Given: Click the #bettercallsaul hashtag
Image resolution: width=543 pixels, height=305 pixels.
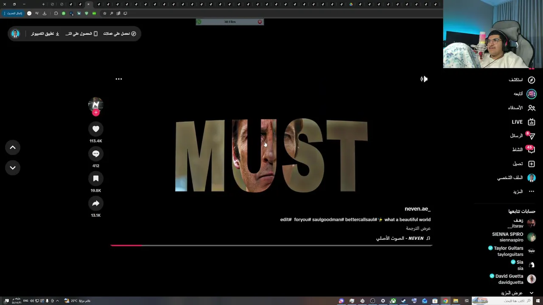Looking at the screenshot, I should 360,219.
